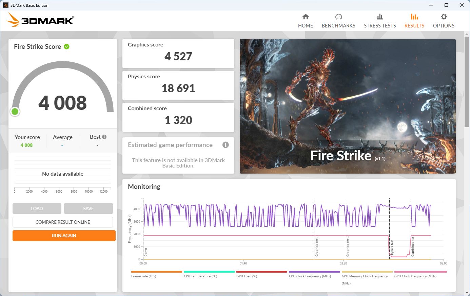Click the Your score value 4 008
The image size is (470, 296).
tap(26, 145)
